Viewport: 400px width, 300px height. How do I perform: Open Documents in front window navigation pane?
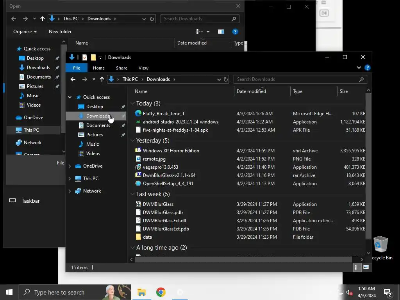(x=98, y=125)
